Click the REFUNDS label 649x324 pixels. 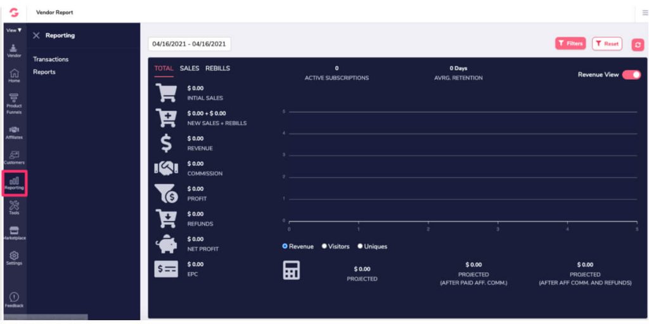(x=200, y=224)
